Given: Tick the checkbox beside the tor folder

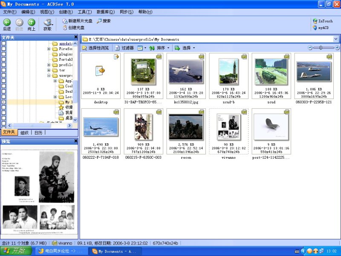Looking at the screenshot, I should coord(4,70).
